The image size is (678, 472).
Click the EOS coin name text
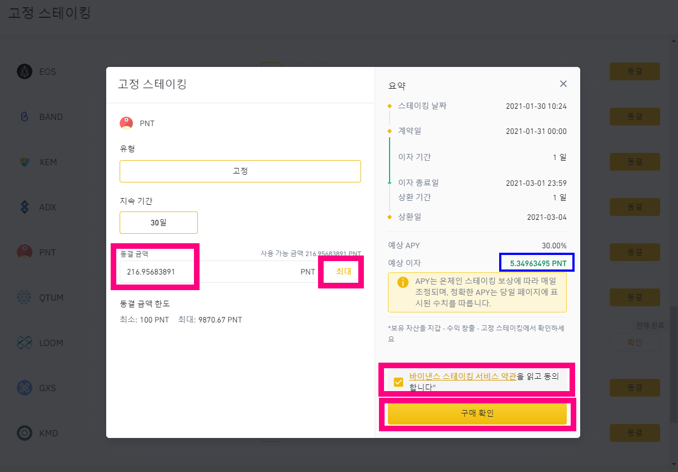pos(48,72)
